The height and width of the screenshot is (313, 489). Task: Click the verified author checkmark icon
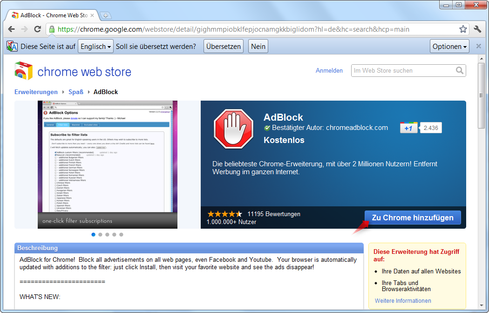267,128
